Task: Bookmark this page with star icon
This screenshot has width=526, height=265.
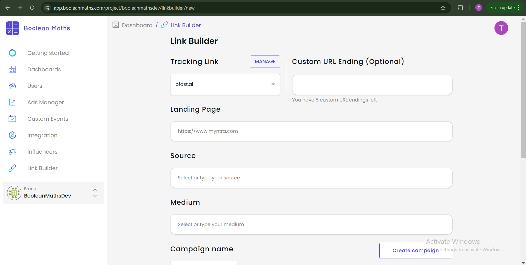Action: coord(443,8)
